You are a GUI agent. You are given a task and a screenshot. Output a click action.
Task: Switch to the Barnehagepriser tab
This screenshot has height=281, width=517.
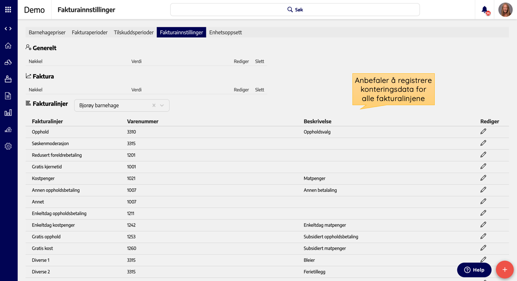click(x=47, y=33)
